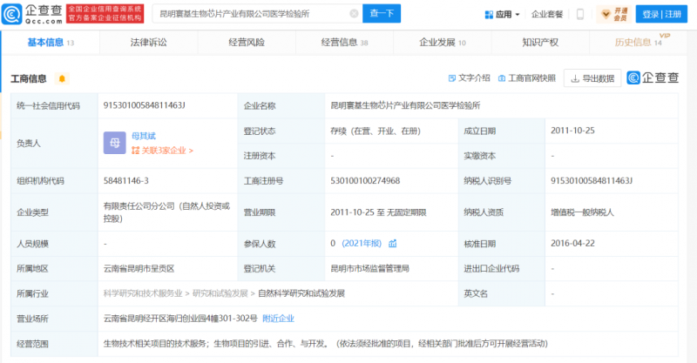This screenshot has height=363, width=697.
Task: Select the 登记状态 value 存续（在营、开业、在册）
Action: tap(376, 131)
